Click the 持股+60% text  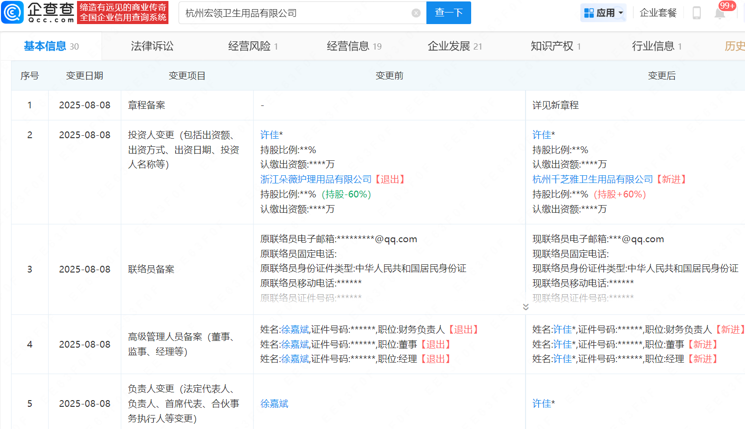(620, 195)
